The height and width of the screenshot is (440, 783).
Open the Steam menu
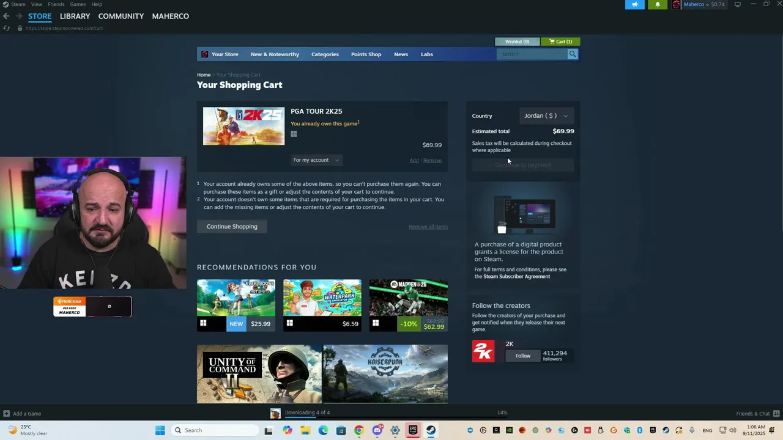click(x=18, y=4)
